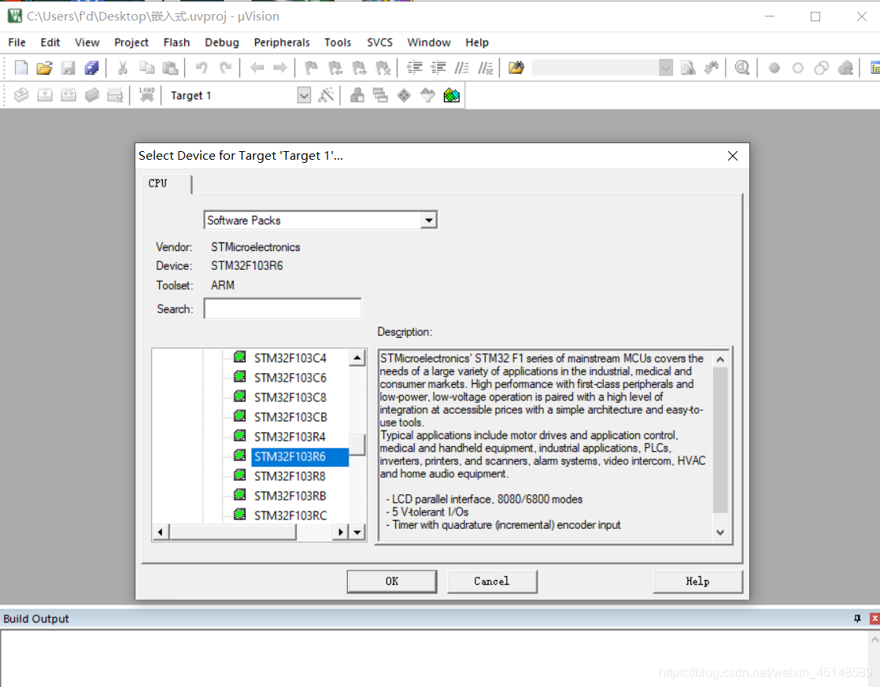Select STM32F103R8 in device list
Viewport: 880px width, 687px height.
tap(290, 477)
